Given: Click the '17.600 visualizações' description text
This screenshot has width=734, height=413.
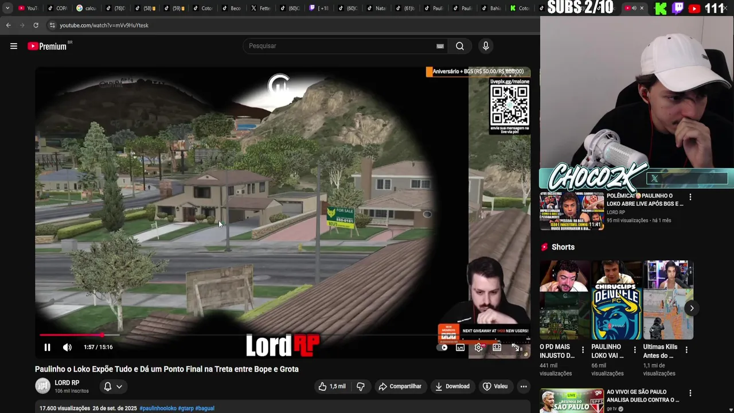Looking at the screenshot, I should point(65,408).
